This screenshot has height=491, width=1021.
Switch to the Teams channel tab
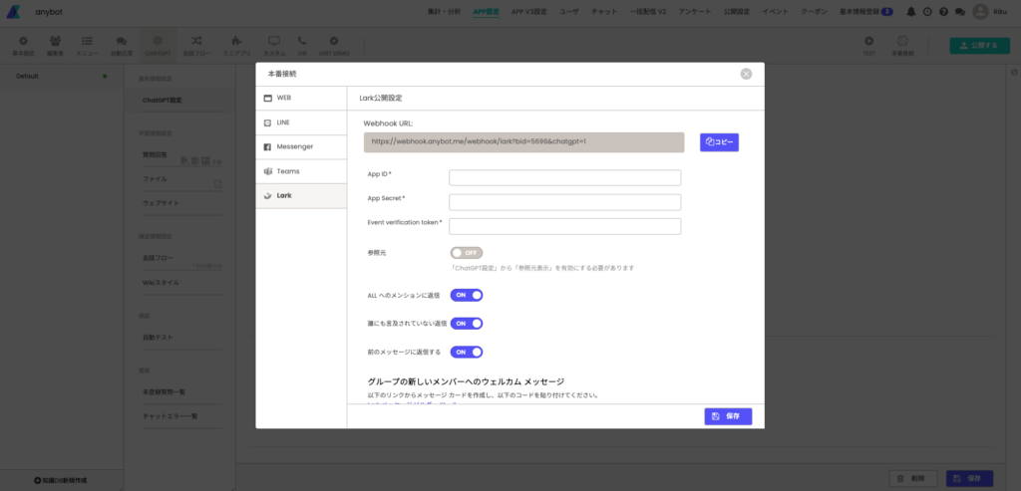(x=300, y=171)
